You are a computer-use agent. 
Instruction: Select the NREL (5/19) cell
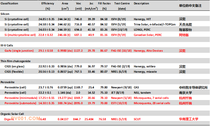pos(119,119)
